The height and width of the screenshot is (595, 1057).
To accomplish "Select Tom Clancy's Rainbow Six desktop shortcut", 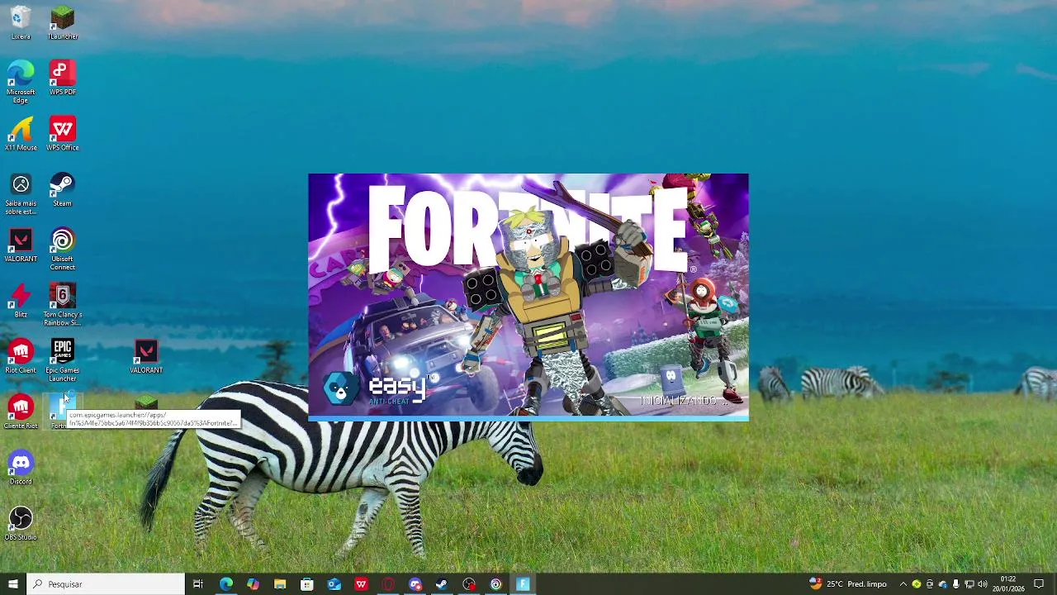I will coord(63,305).
